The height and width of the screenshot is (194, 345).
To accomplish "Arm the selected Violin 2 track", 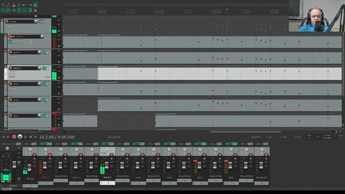I will point(10,68).
